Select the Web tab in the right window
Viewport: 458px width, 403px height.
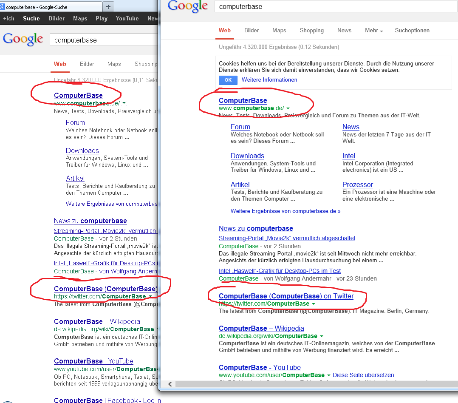click(x=225, y=30)
